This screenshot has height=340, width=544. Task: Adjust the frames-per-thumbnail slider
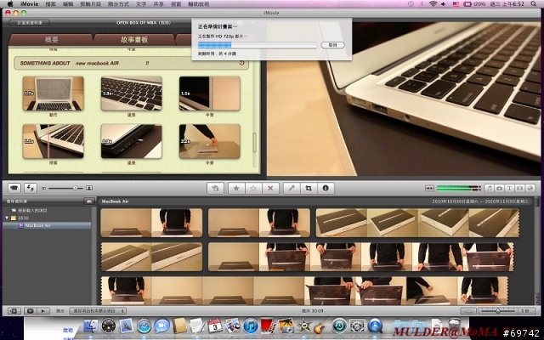pos(498,311)
